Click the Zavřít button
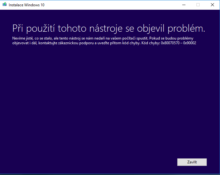This screenshot has height=175, width=220. pyautogui.click(x=192, y=162)
